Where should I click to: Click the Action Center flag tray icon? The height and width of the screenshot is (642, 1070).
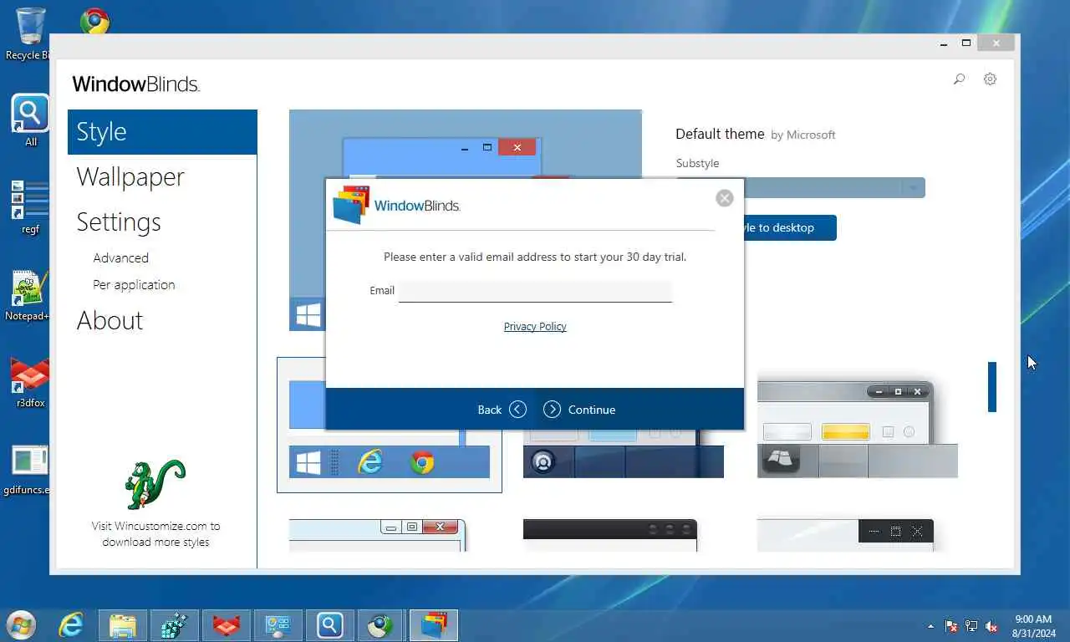[x=951, y=626]
